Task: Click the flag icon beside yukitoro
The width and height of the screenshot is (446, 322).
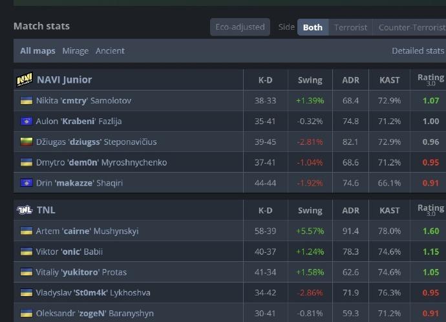Action: click(27, 272)
